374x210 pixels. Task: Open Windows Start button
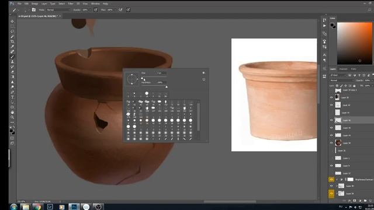pos(13,206)
